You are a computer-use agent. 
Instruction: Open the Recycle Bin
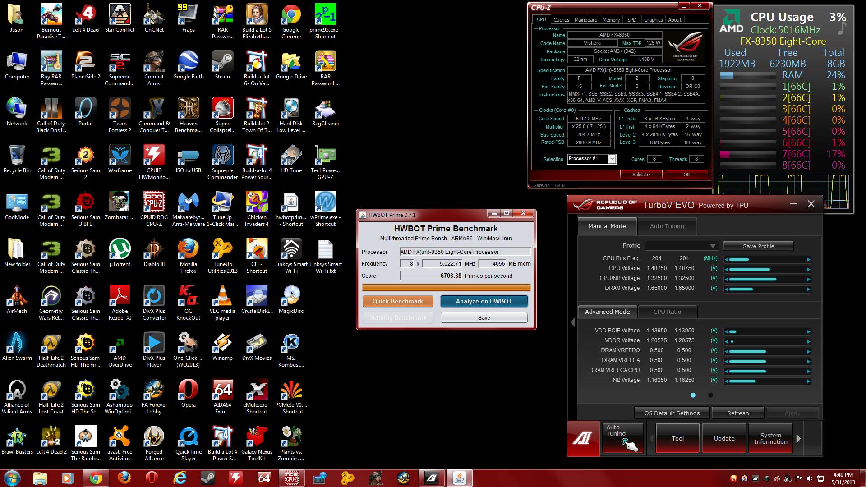(17, 158)
